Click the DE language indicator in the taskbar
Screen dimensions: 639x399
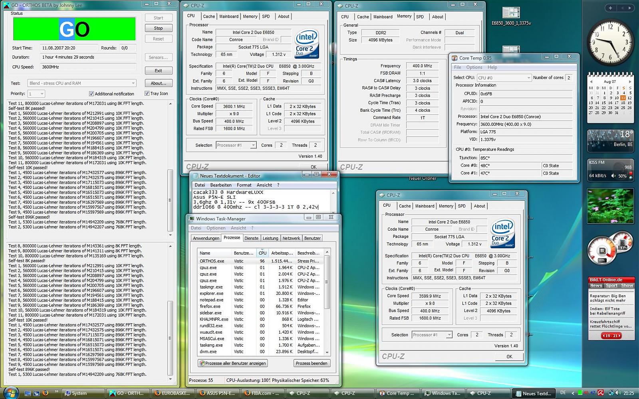tap(563, 393)
